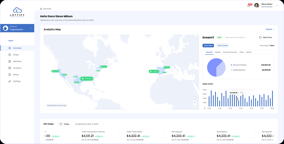
Task: Click the Normal Tickets dark pie slice
Action: click(x=212, y=68)
